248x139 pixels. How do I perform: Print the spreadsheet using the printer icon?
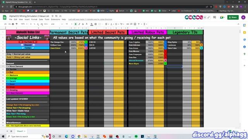point(13,24)
